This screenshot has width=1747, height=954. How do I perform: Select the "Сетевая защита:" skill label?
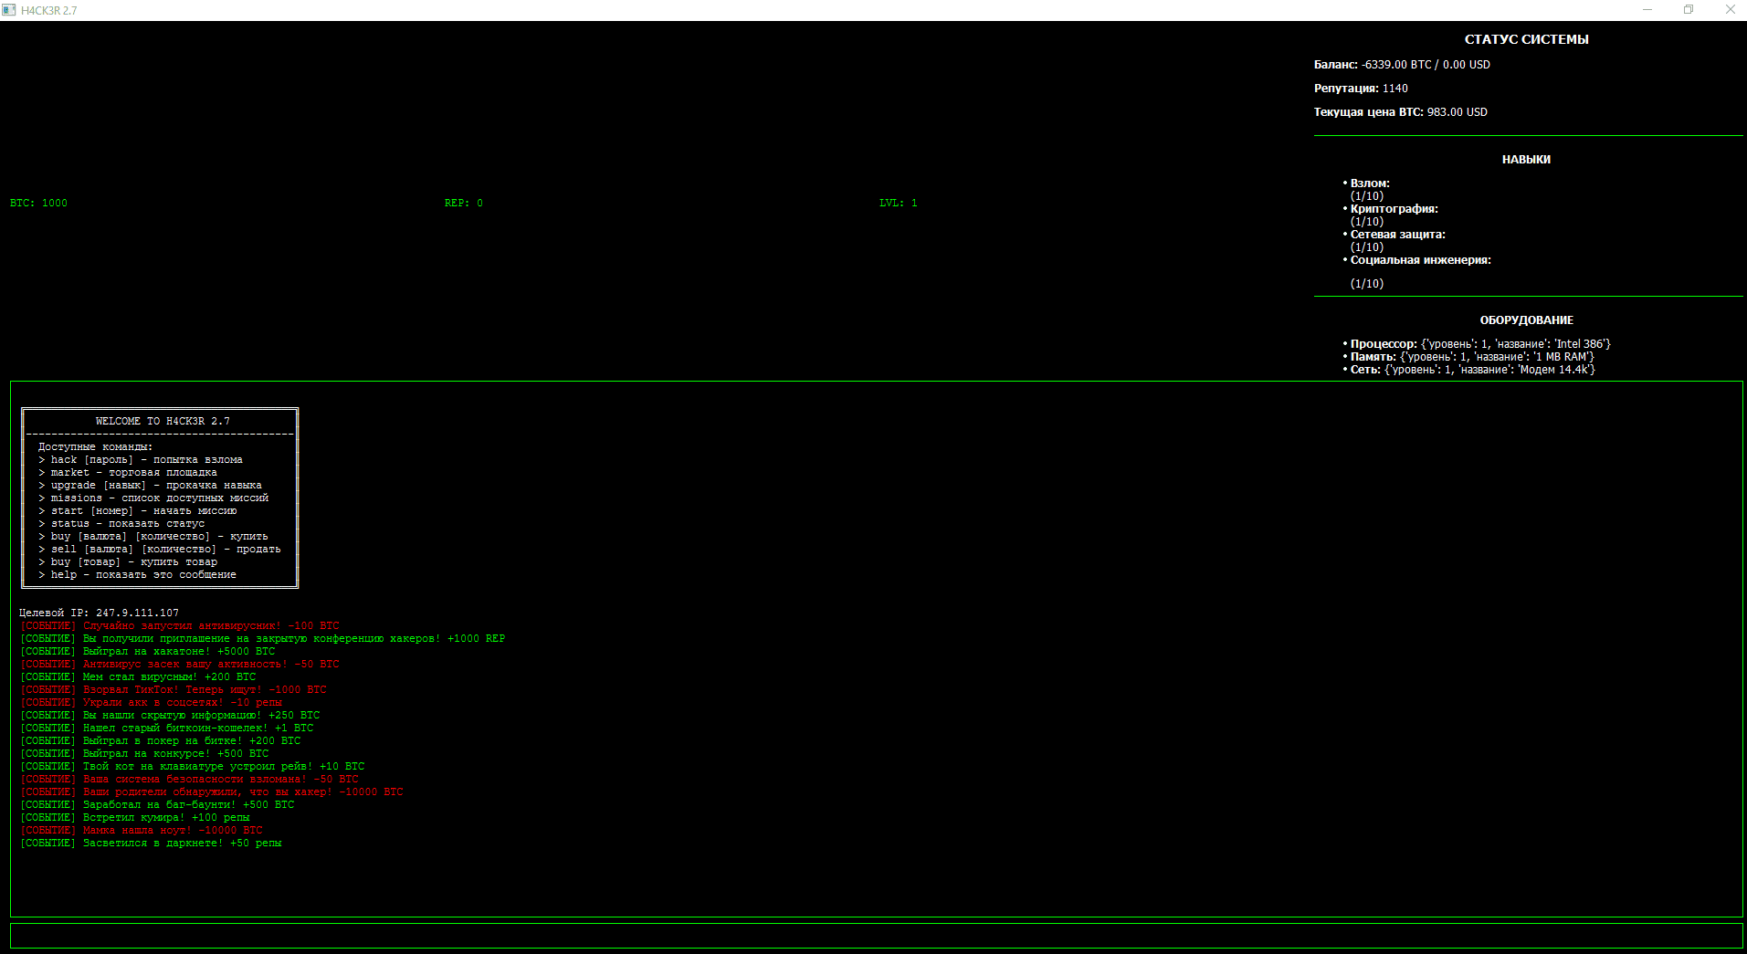click(1398, 235)
